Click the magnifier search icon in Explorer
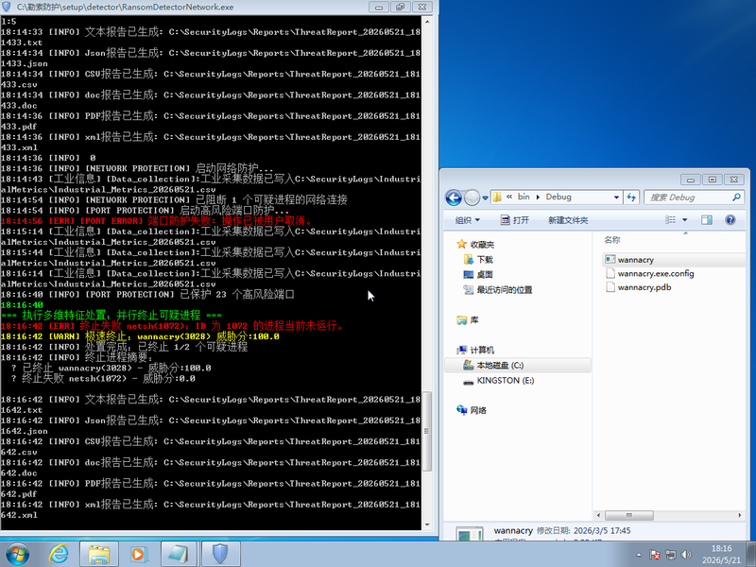The width and height of the screenshot is (756, 567). pos(736,198)
